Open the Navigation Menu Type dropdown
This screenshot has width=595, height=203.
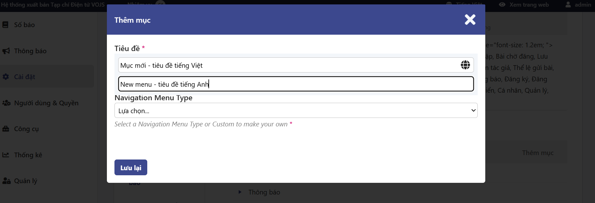click(x=295, y=111)
